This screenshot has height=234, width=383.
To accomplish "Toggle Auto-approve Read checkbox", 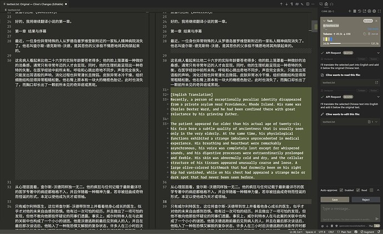I will (x=358, y=190).
